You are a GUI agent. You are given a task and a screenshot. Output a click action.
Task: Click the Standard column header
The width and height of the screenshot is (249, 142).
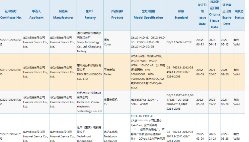(x=181, y=15)
